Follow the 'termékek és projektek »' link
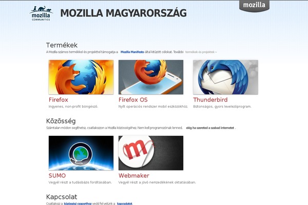The image size is (308, 205). (201, 52)
